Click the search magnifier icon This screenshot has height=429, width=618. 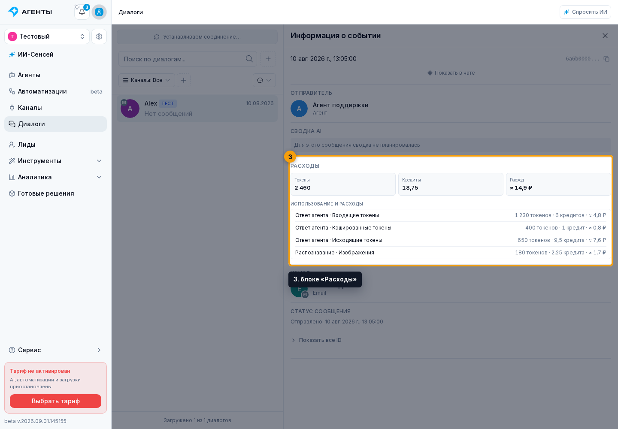click(x=249, y=59)
